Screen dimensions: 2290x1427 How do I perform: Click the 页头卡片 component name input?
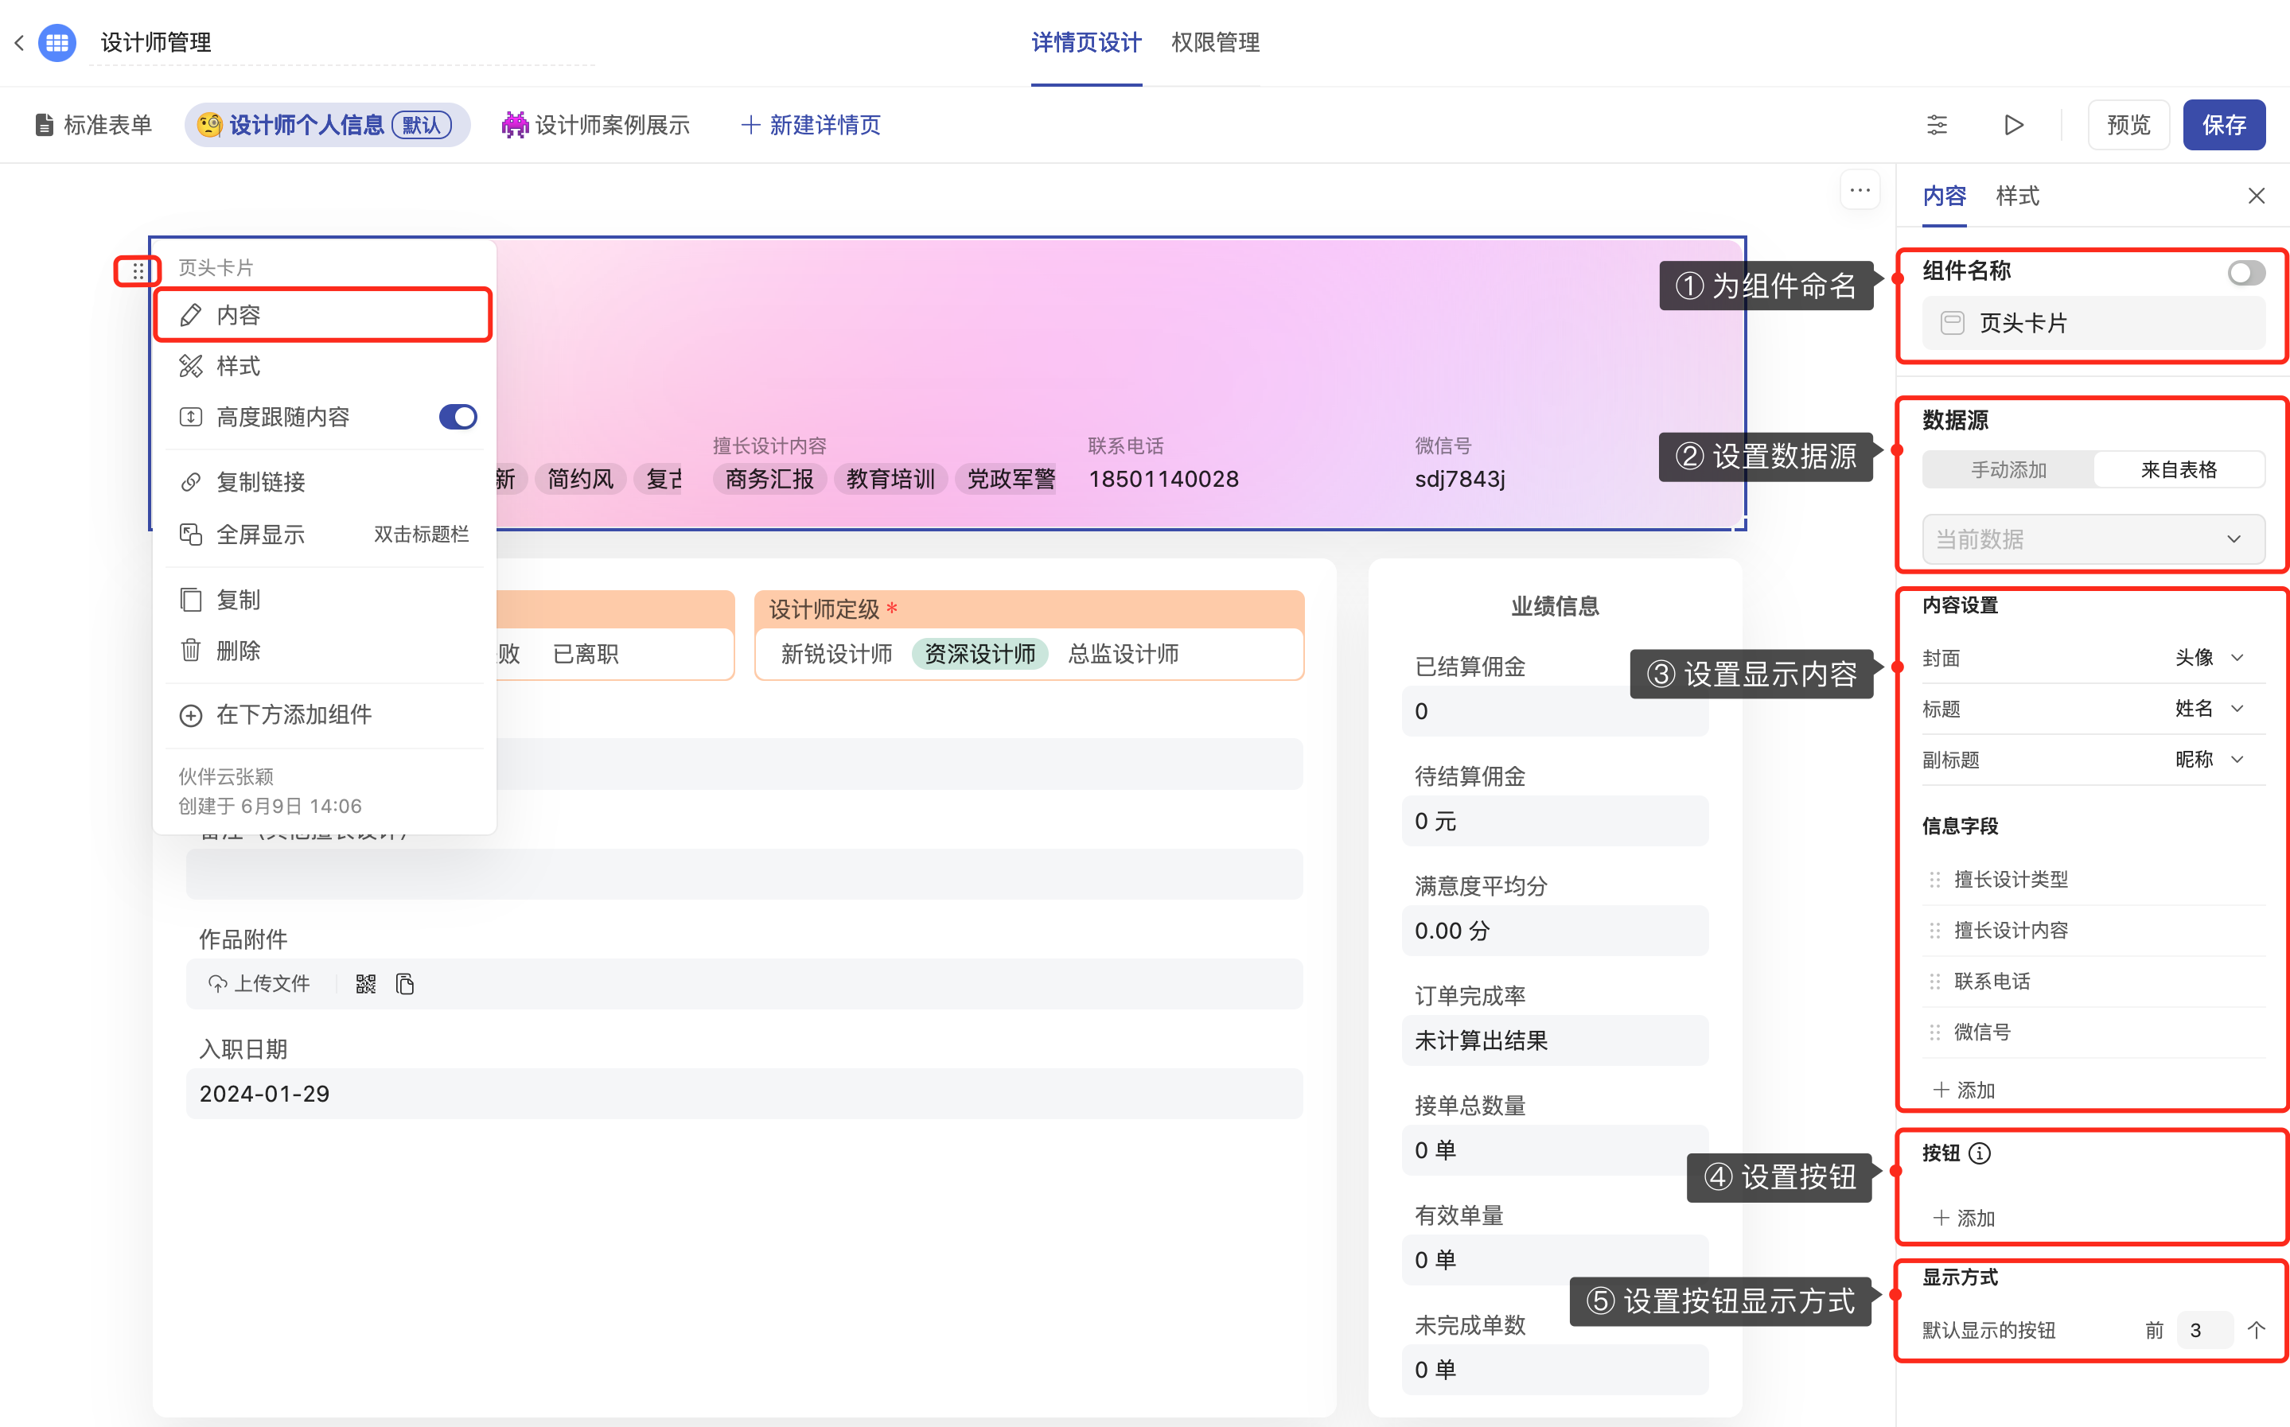[2093, 323]
